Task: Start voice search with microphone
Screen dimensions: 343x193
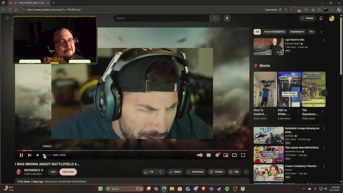Action: pos(227,18)
